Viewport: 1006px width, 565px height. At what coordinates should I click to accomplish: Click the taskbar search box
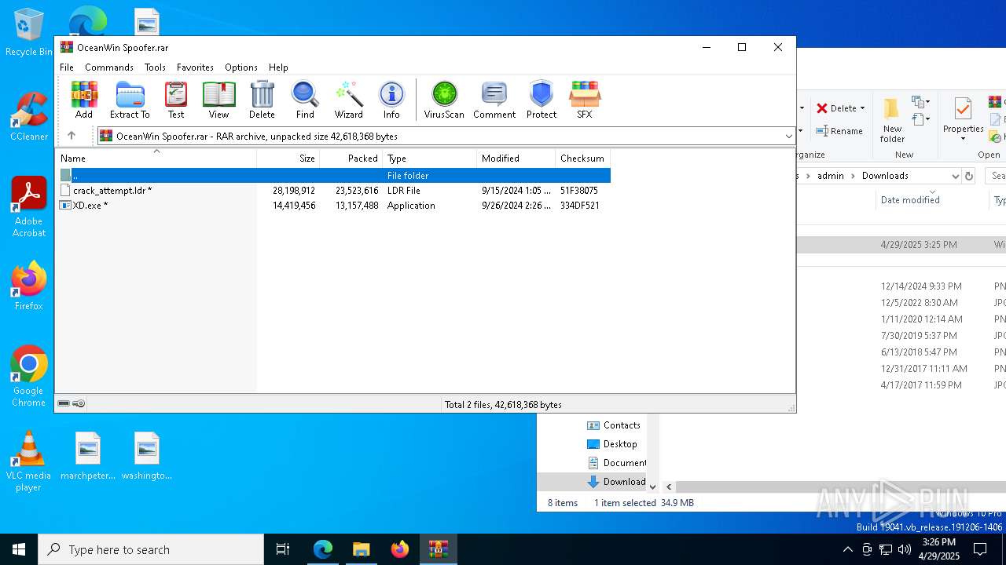[151, 549]
